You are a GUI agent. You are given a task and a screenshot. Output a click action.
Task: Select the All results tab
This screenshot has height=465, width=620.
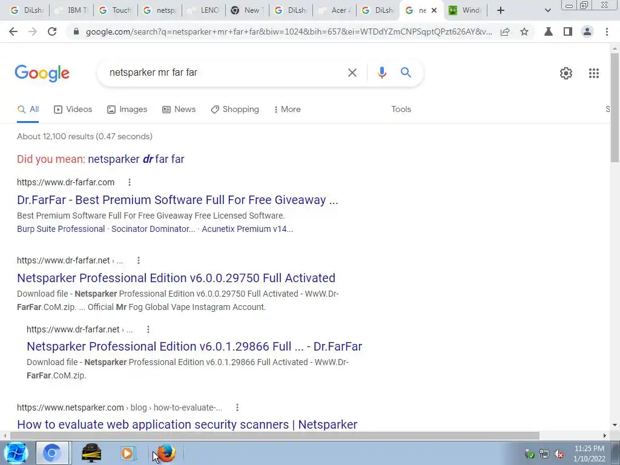coord(28,109)
